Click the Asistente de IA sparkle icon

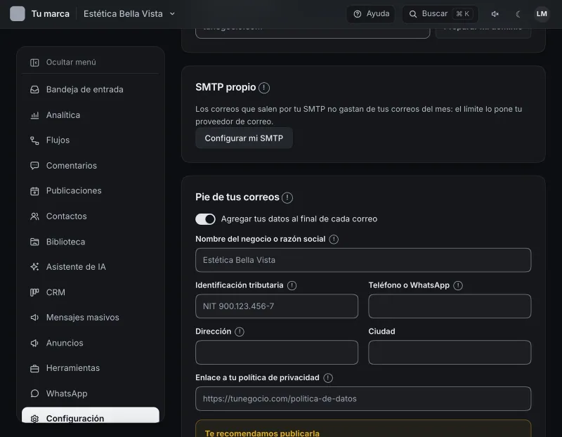(x=34, y=267)
